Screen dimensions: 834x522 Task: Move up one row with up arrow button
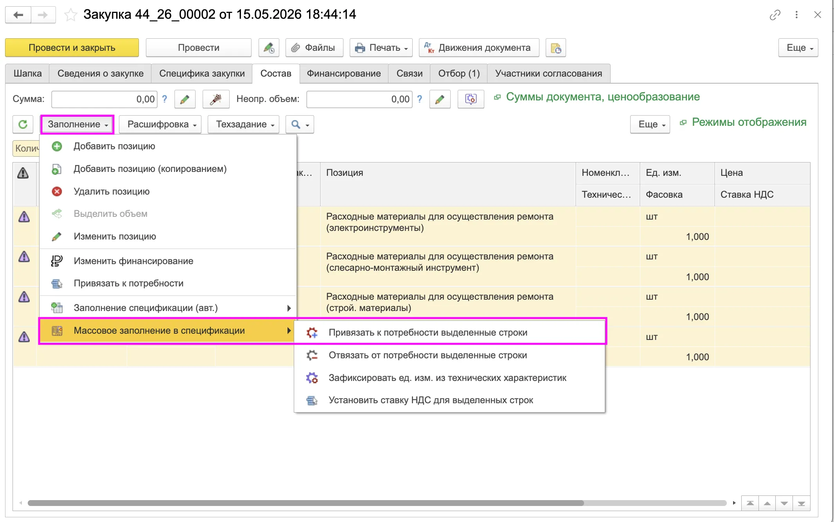pyautogui.click(x=767, y=503)
